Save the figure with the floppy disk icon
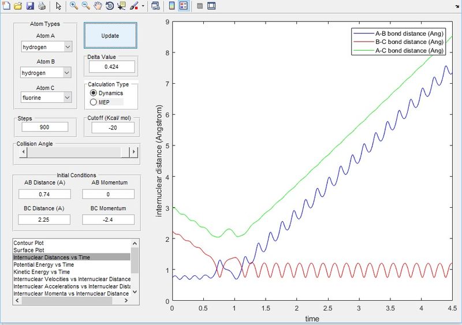The width and height of the screenshot is (462, 325). pyautogui.click(x=29, y=6)
